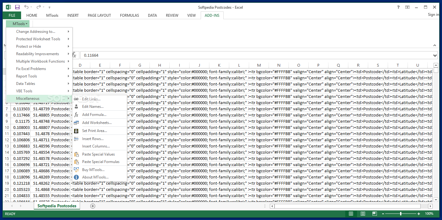Click horizontal scrollbar right arrow
This screenshot has height=220, width=442.
pyautogui.click(x=430, y=206)
